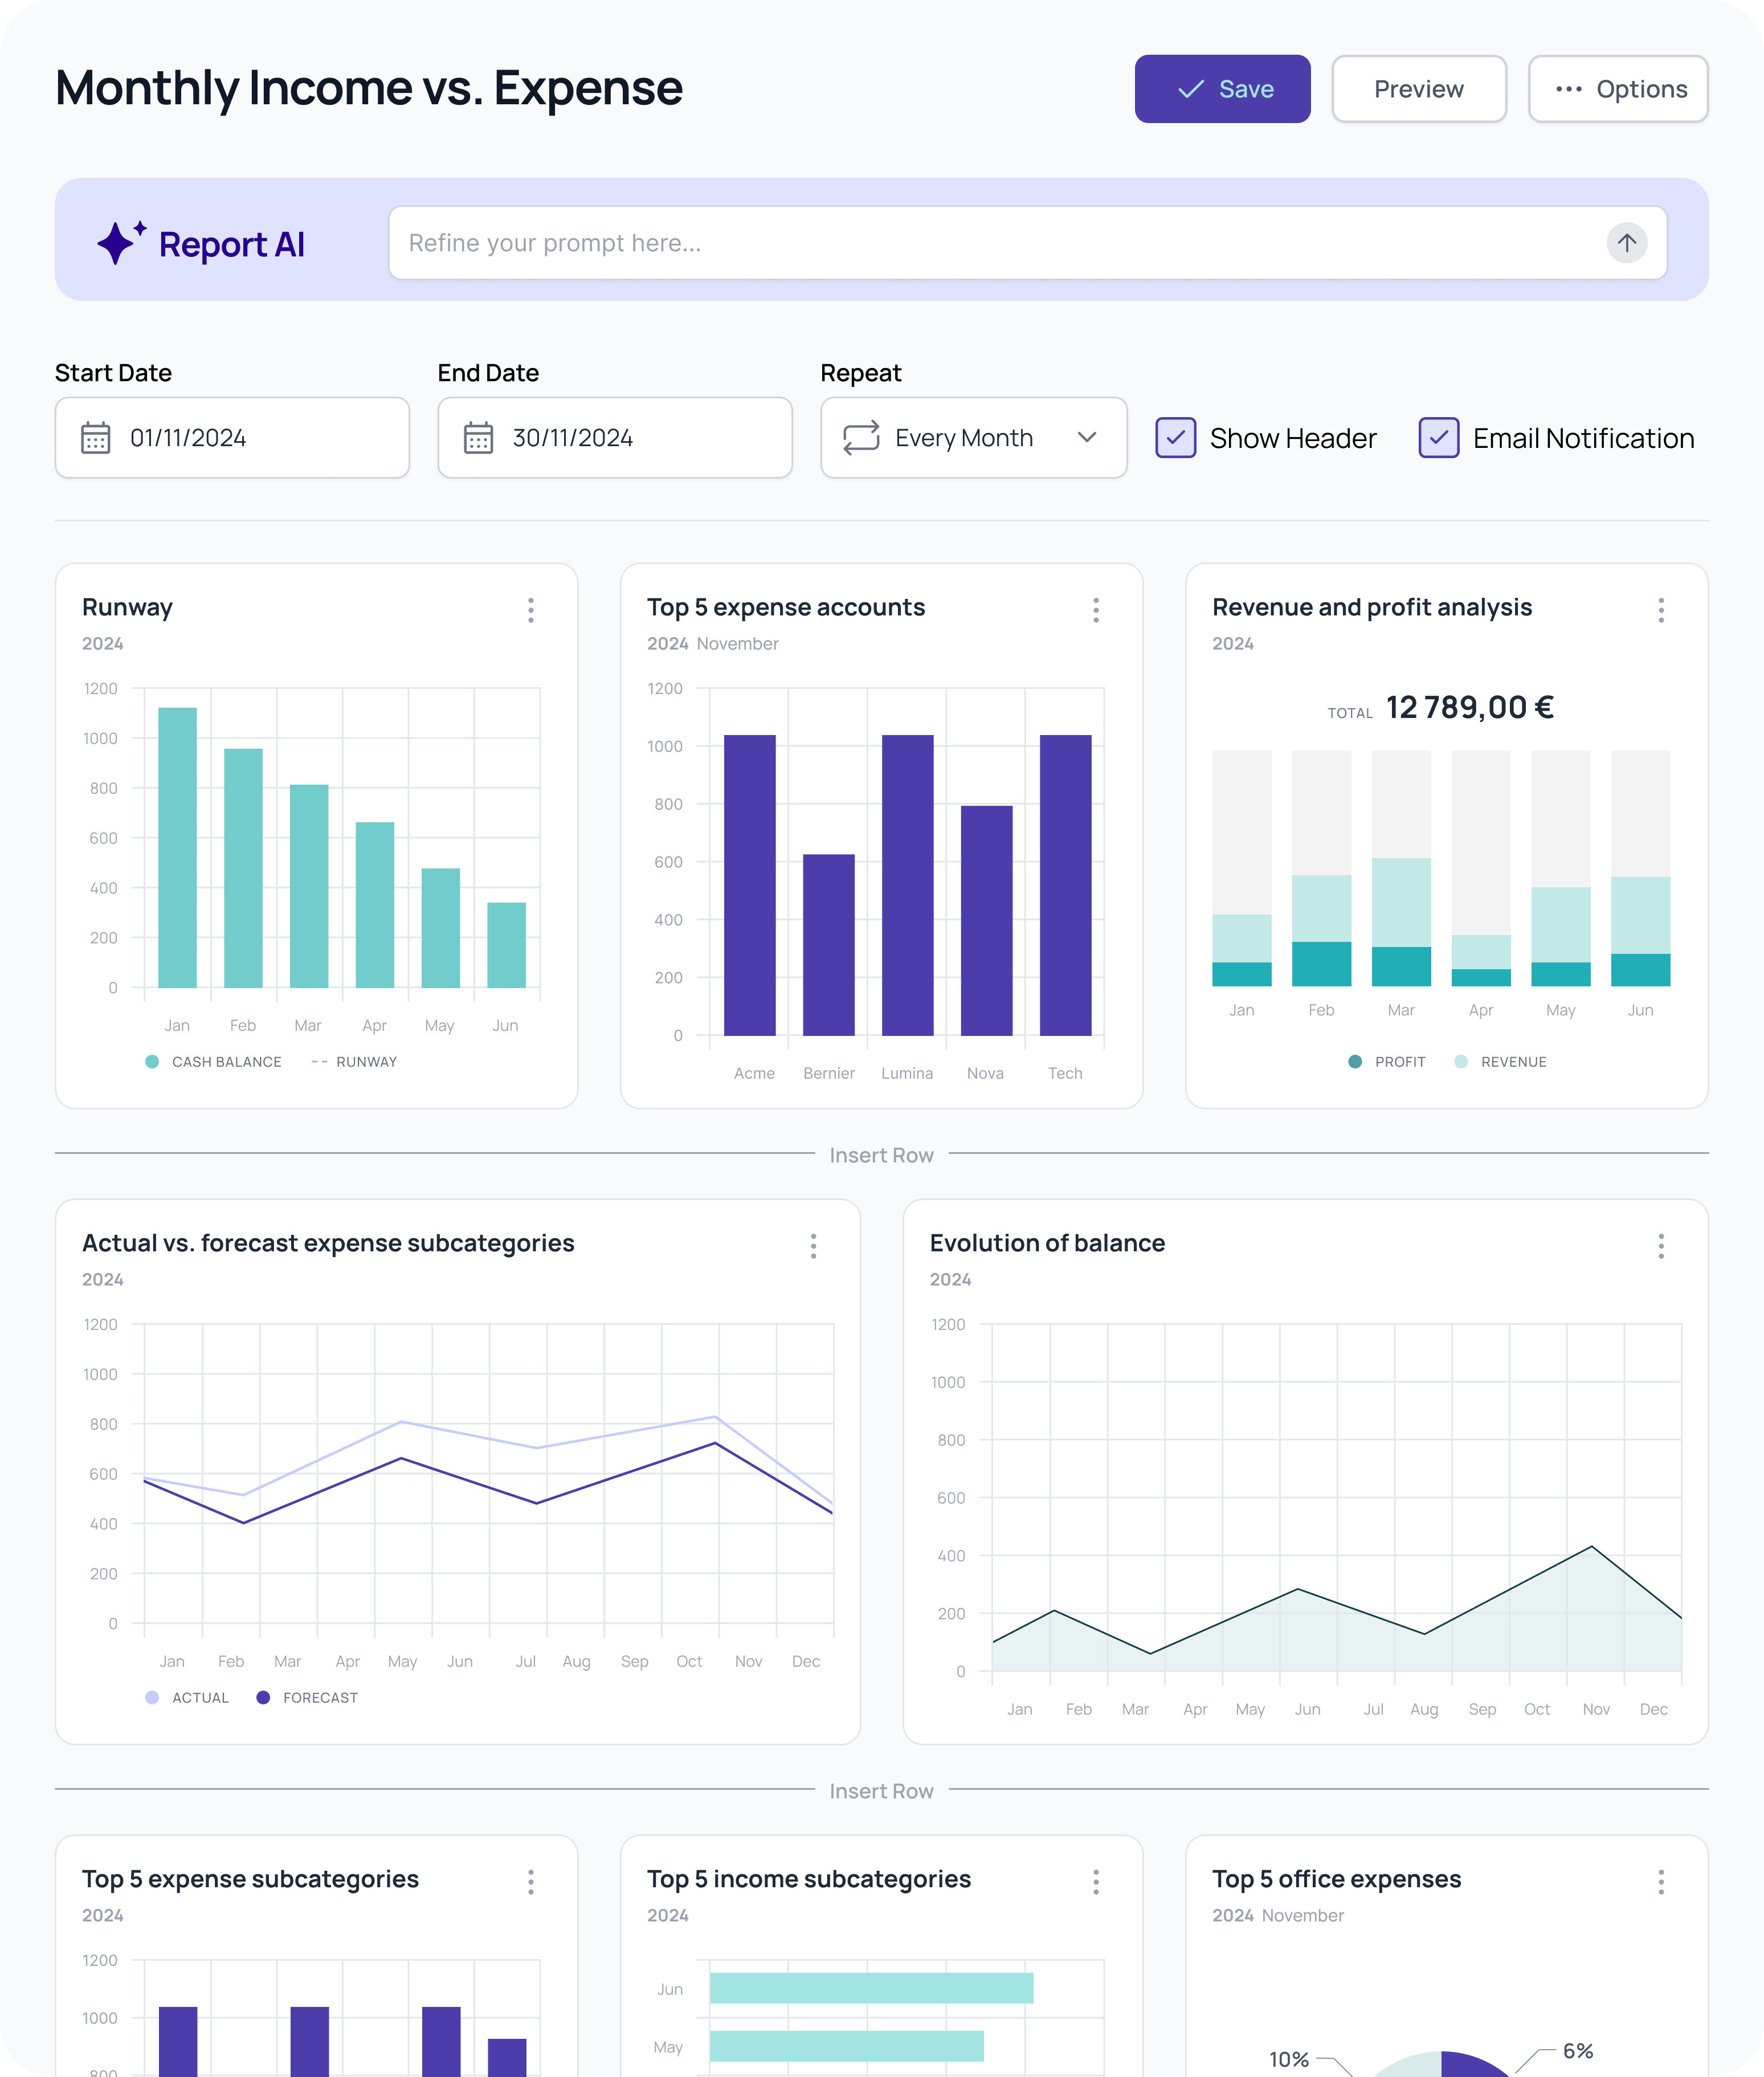Toggle the Email Notification checkbox
Viewport: 1764px width, 2077px height.
pyautogui.click(x=1438, y=438)
